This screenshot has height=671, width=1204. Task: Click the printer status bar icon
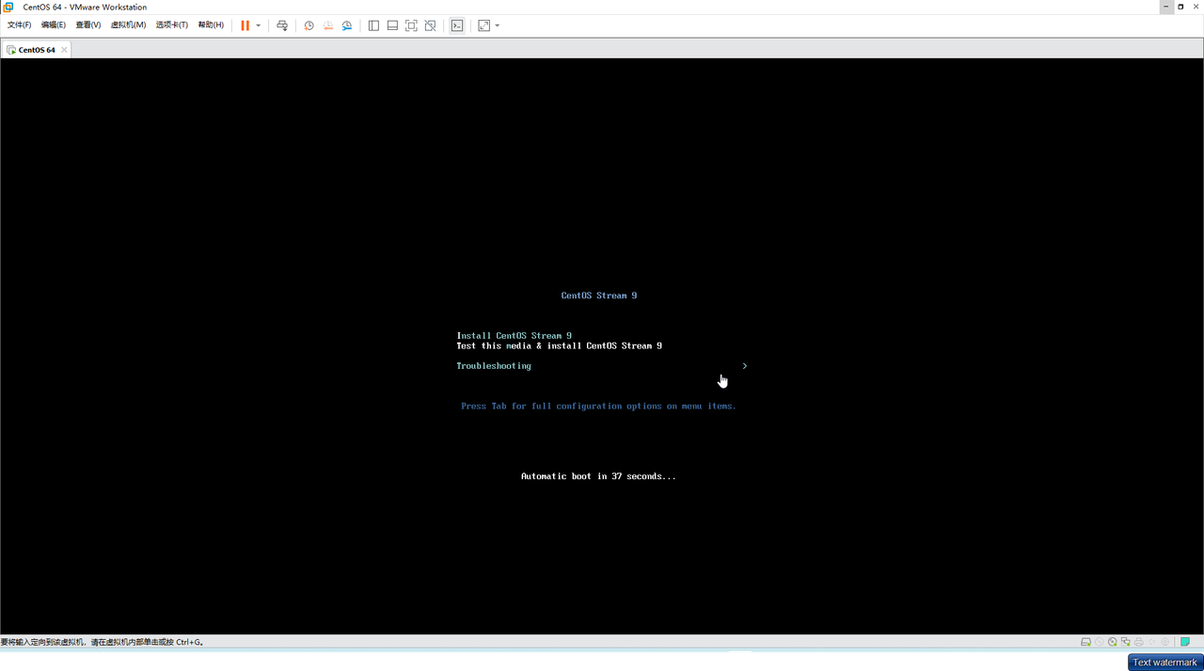pos(1139,642)
